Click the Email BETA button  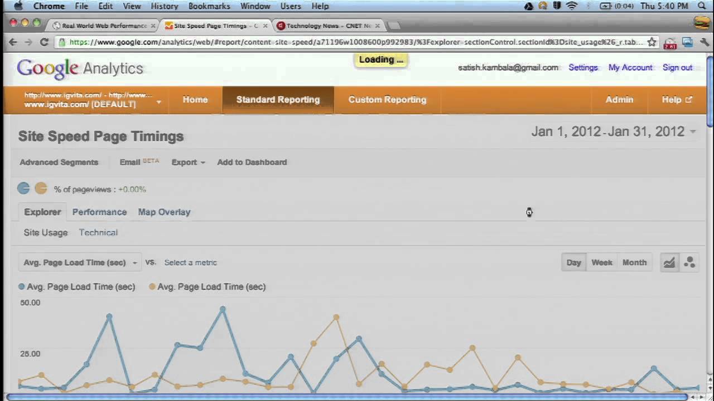pos(139,162)
